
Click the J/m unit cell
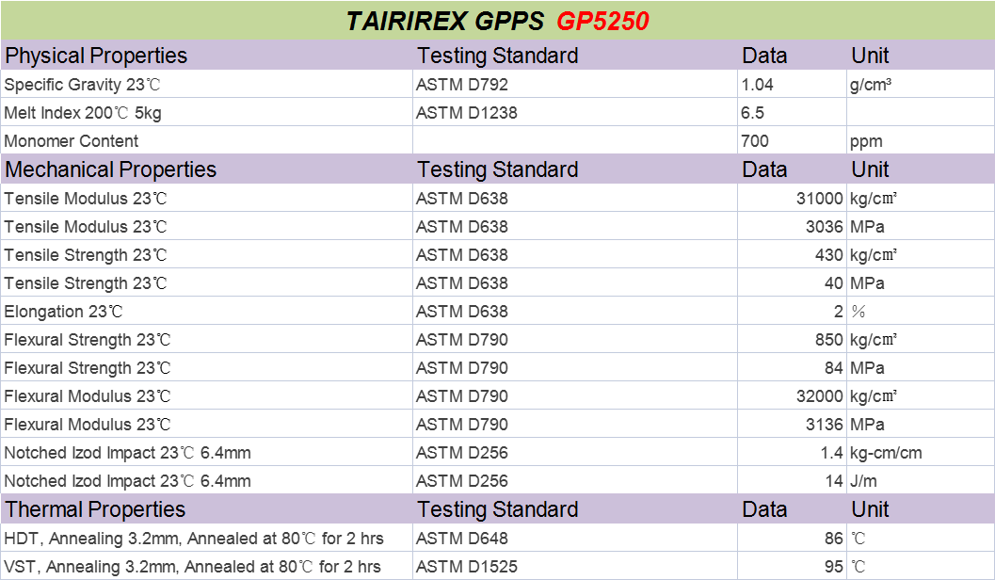tap(866, 481)
